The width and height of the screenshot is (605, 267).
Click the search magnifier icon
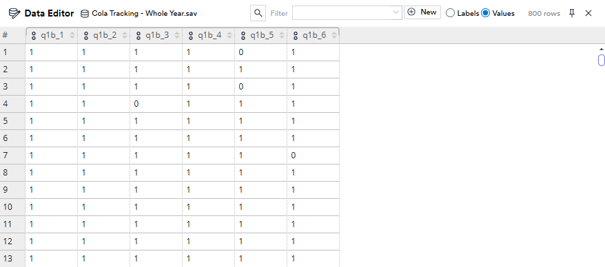click(258, 13)
